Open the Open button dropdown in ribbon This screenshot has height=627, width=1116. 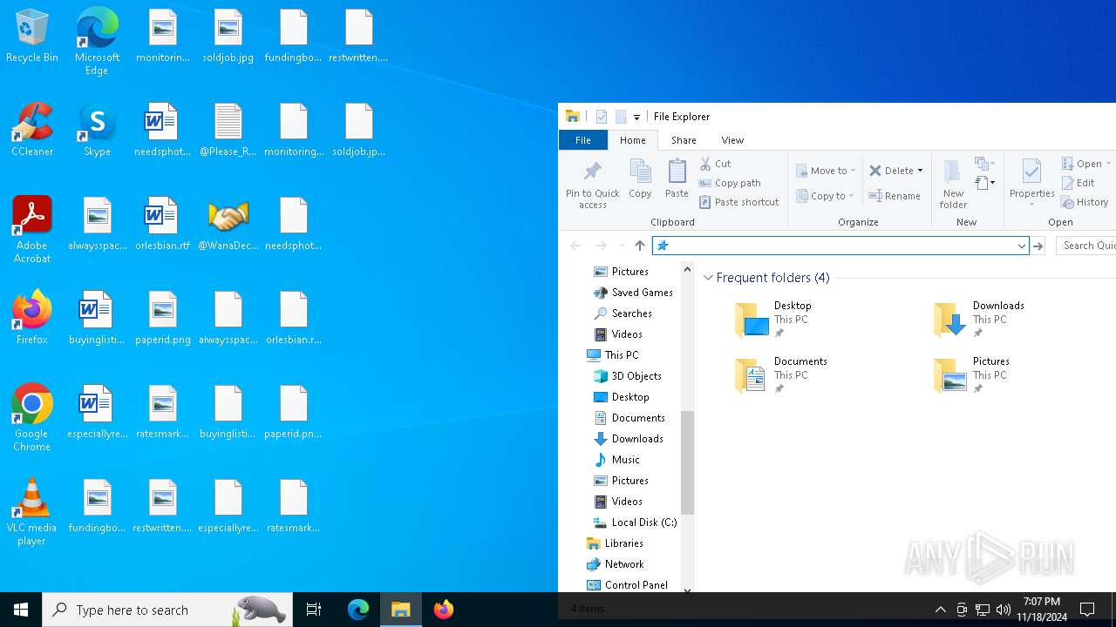click(1108, 164)
